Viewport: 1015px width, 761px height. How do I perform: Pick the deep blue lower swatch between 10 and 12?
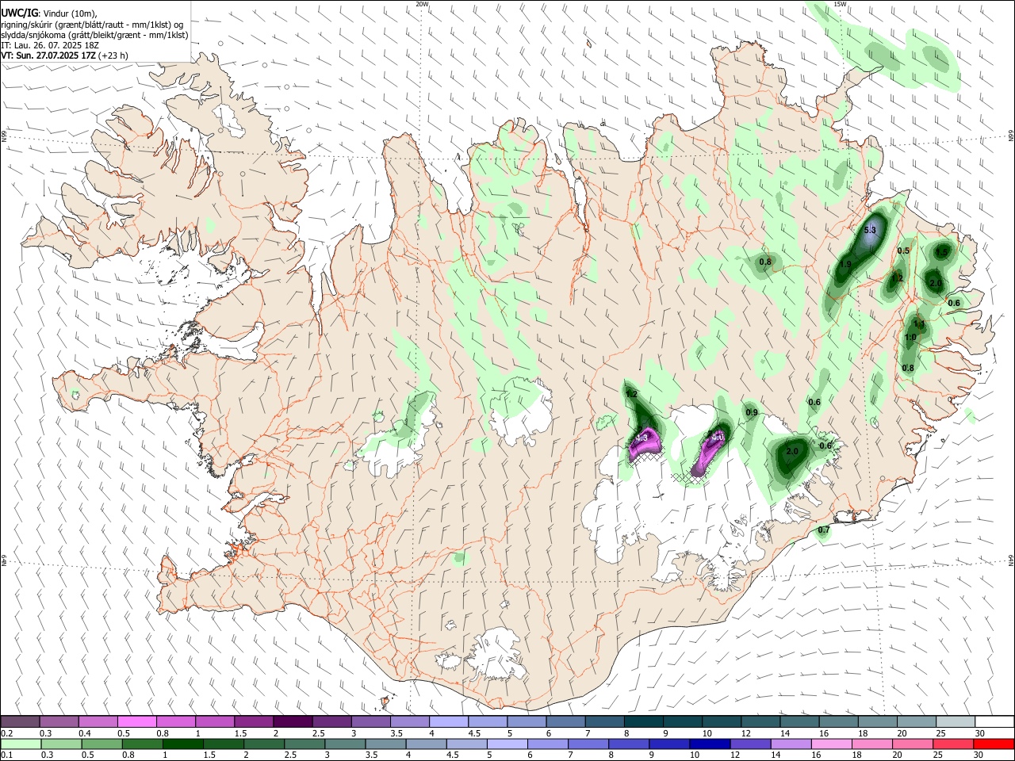click(x=709, y=744)
